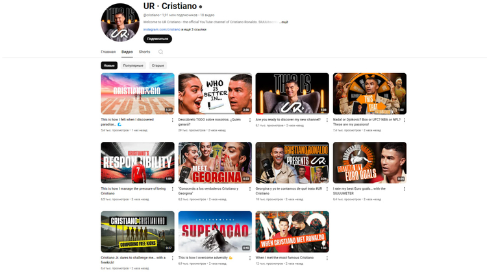Viewport: 487px width, 272px height.
Task: Open options menu for 'discover my new channel' video
Action: point(327,120)
